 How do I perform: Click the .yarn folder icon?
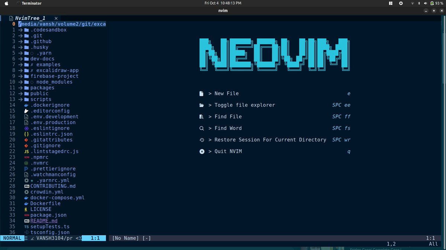click(x=26, y=53)
